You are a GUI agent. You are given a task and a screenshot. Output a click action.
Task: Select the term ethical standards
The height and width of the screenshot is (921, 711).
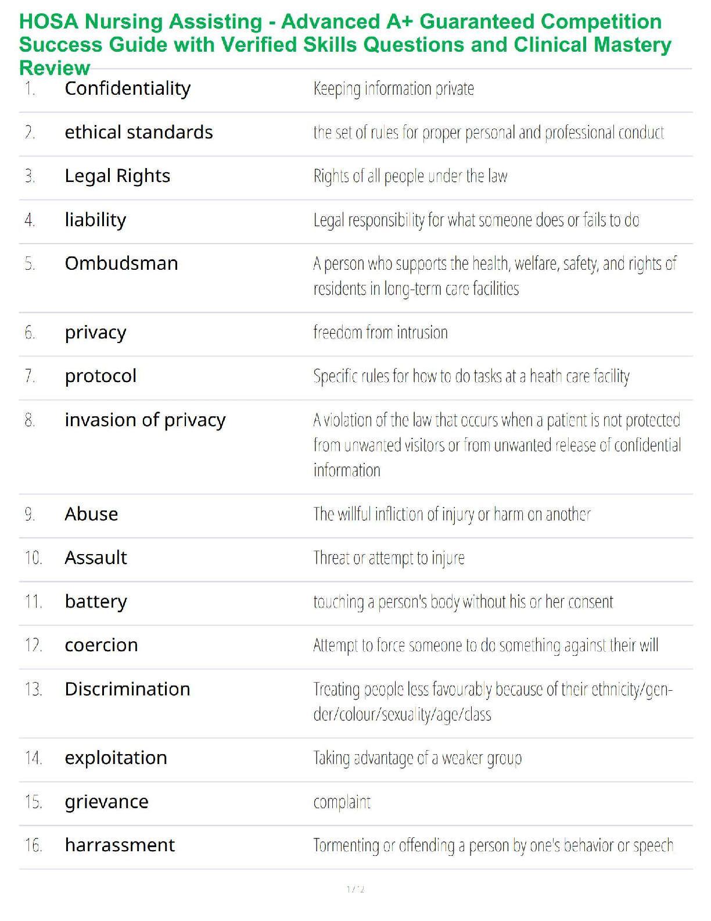139,133
